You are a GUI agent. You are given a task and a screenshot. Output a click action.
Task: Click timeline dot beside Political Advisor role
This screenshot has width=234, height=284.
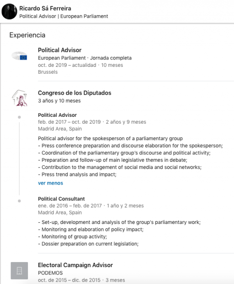point(19,117)
